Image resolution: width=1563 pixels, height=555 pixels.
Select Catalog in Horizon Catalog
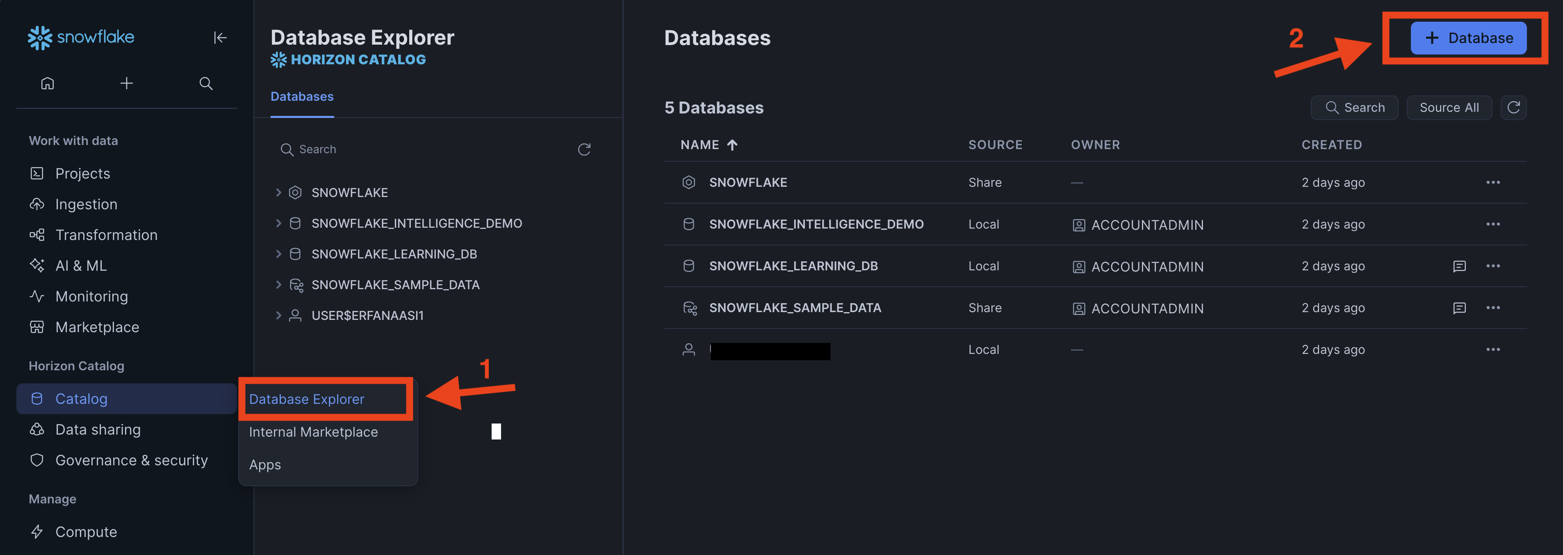click(126, 399)
